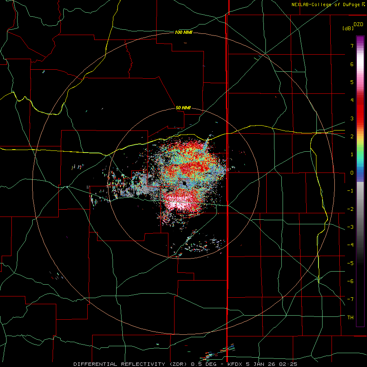Click the -7 value on the color scale
Image resolution: width=367 pixels, height=367 pixels.
(350, 299)
